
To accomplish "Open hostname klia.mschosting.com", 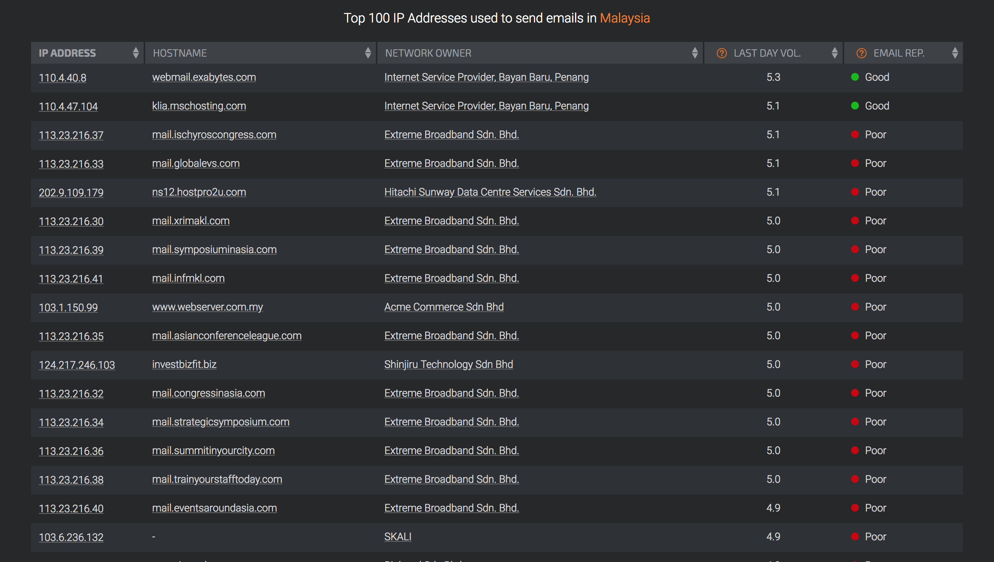I will [199, 106].
